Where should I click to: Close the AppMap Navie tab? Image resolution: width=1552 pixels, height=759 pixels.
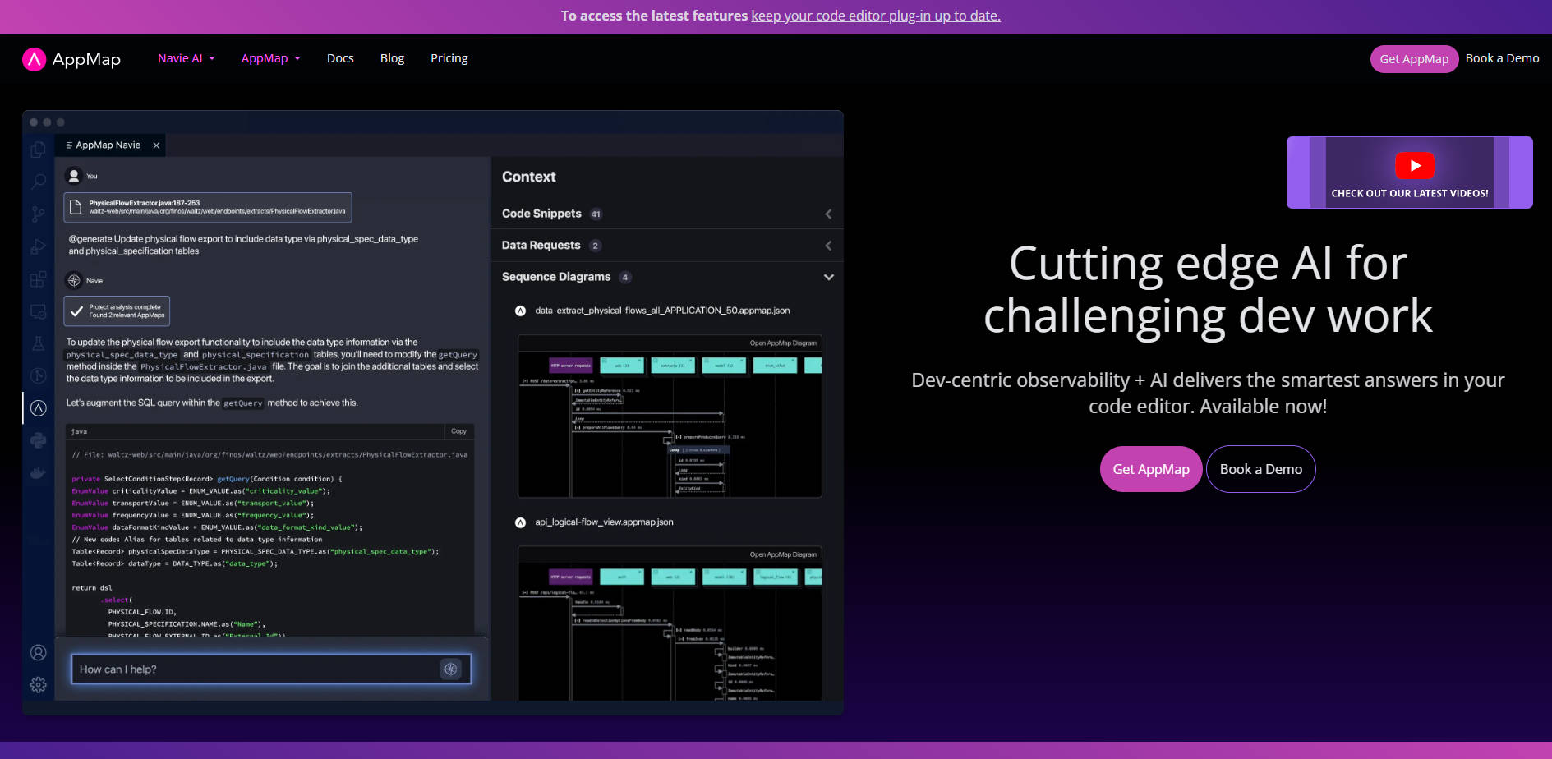(x=156, y=145)
